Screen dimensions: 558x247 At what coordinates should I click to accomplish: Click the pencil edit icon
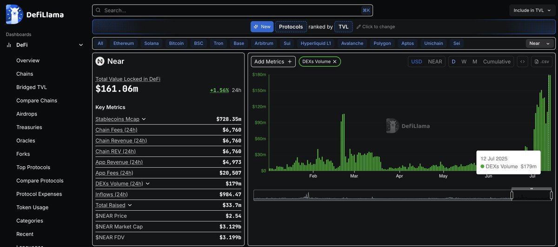[x=359, y=27]
